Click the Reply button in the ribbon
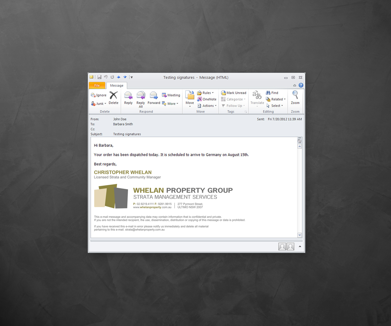The width and height of the screenshot is (391, 326). pyautogui.click(x=128, y=98)
